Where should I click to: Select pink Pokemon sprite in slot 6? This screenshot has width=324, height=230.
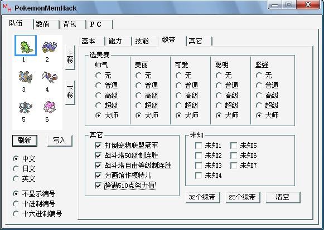point(50,107)
